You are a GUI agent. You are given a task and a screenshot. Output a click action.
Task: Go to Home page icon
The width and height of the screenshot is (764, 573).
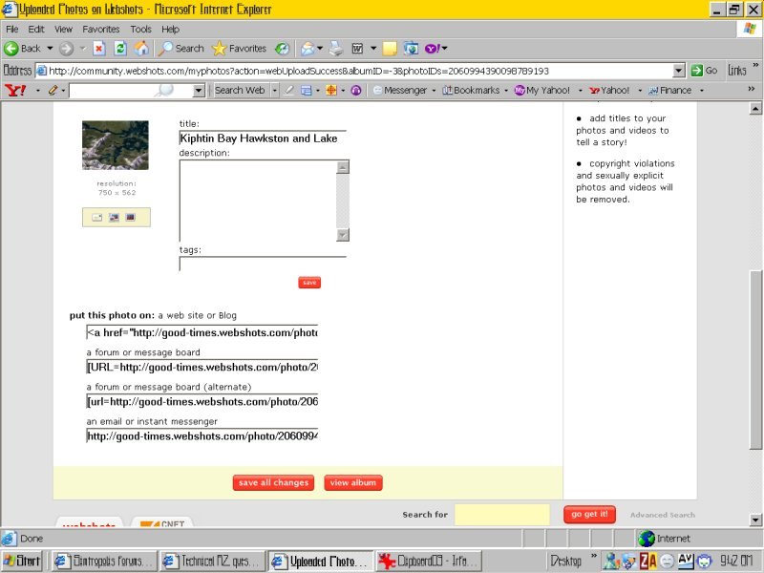pos(141,48)
